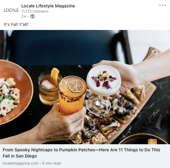Open the headline starting "From Spooky Nightcaps"
This screenshot has height=168, width=170.
pos(81,153)
